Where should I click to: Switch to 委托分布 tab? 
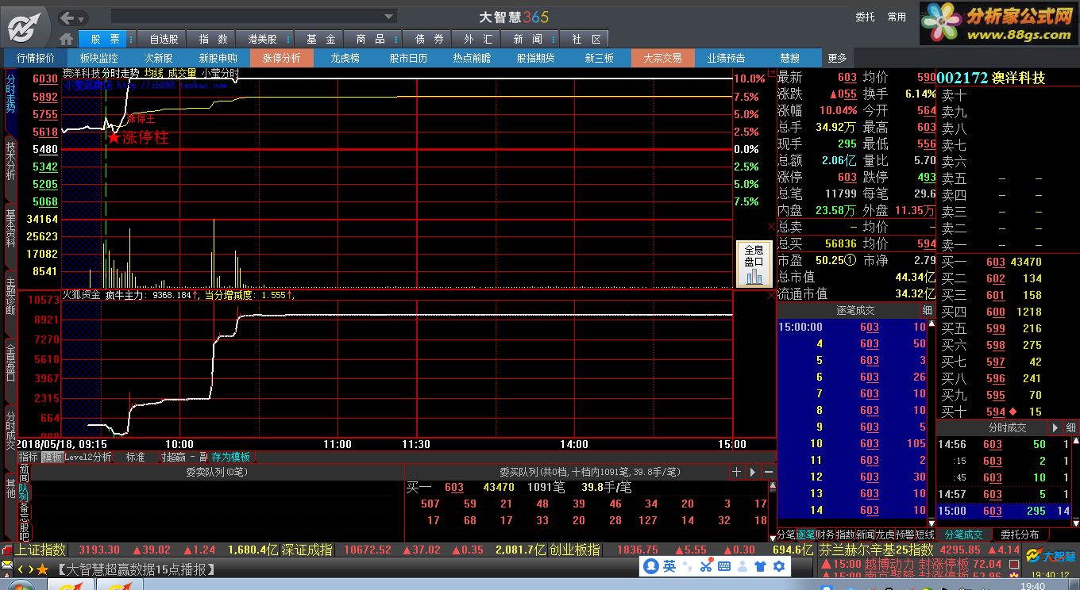pyautogui.click(x=1020, y=535)
